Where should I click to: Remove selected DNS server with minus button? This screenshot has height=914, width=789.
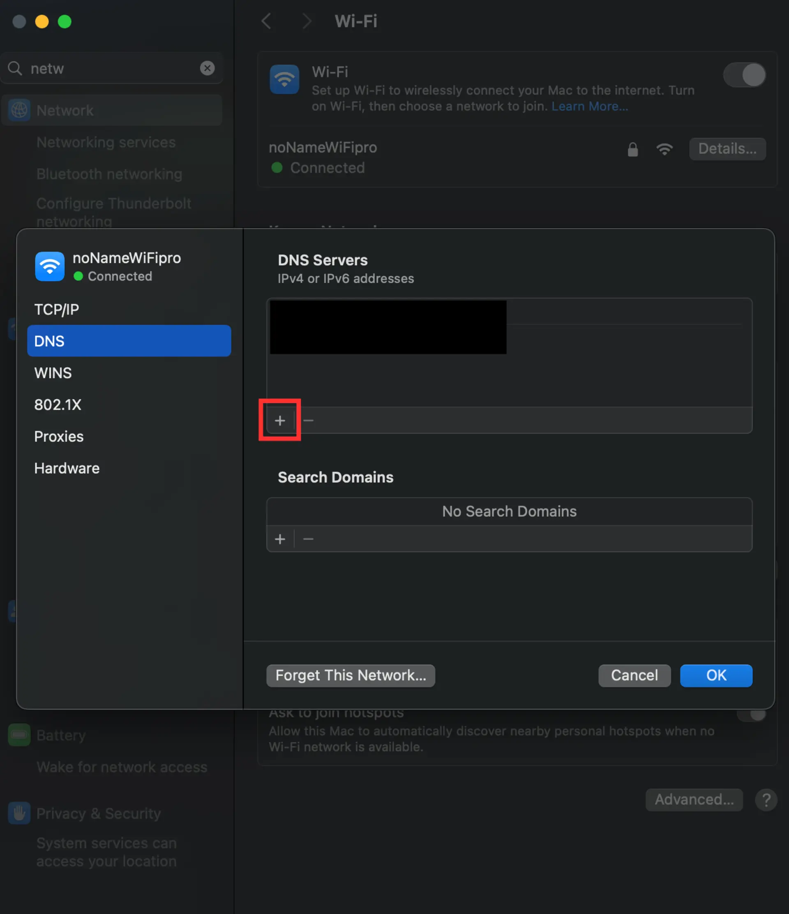click(309, 420)
